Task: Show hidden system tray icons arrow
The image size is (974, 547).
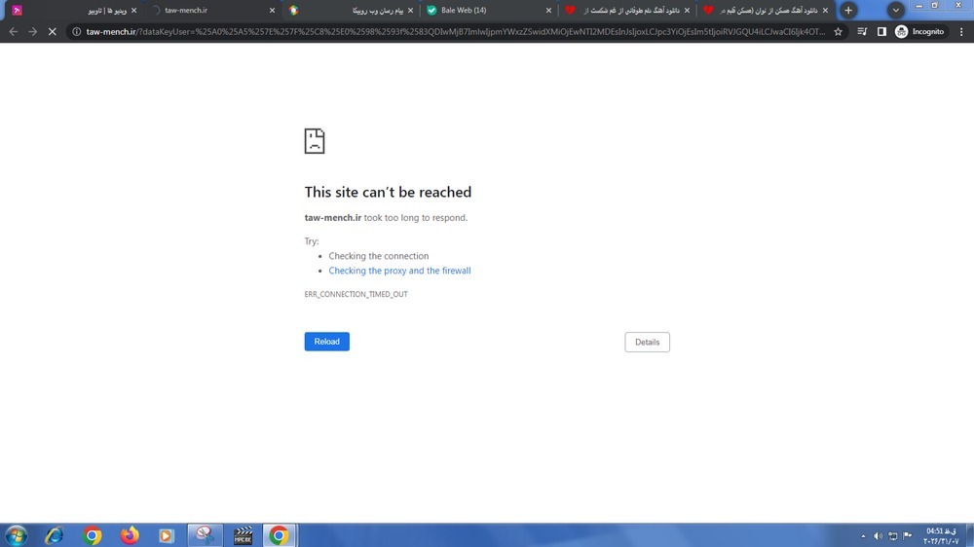Action: [863, 536]
